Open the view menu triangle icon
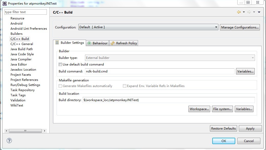 point(259,12)
